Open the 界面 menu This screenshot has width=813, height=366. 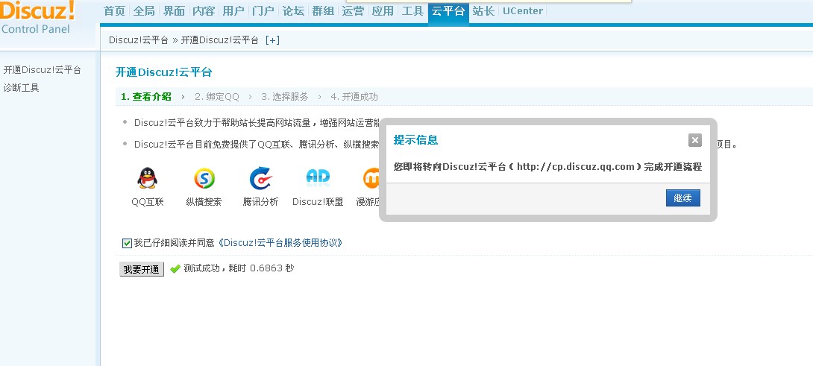[174, 11]
